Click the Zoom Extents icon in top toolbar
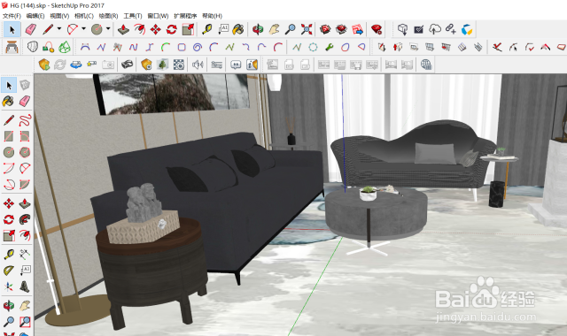567x336 pixels. click(307, 29)
